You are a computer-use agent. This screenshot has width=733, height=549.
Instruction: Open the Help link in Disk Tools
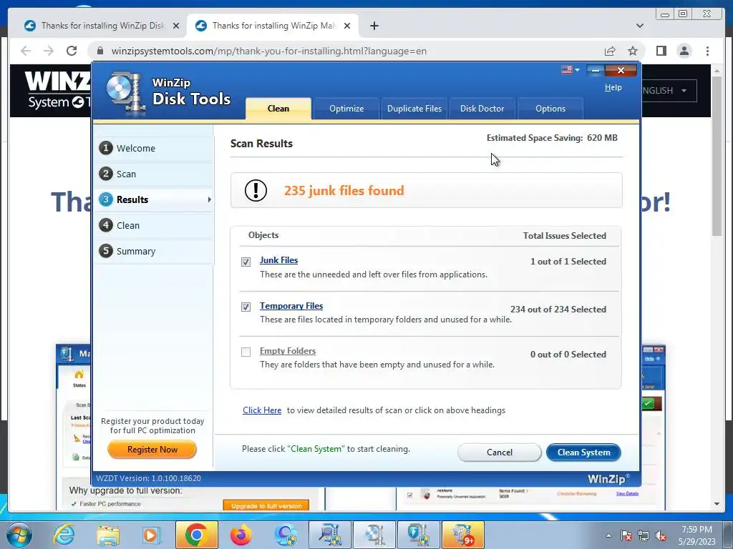point(613,87)
